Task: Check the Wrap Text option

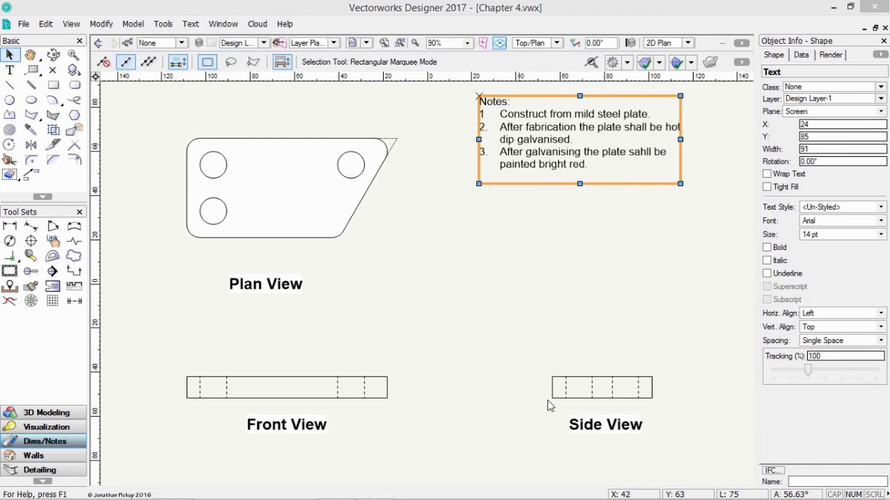Action: (x=767, y=174)
